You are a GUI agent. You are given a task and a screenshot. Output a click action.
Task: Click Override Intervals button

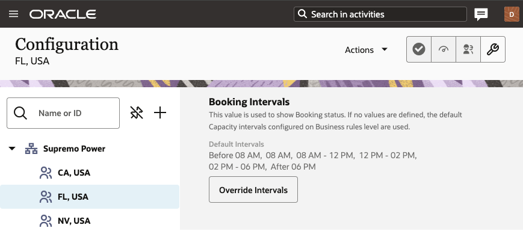pos(253,189)
